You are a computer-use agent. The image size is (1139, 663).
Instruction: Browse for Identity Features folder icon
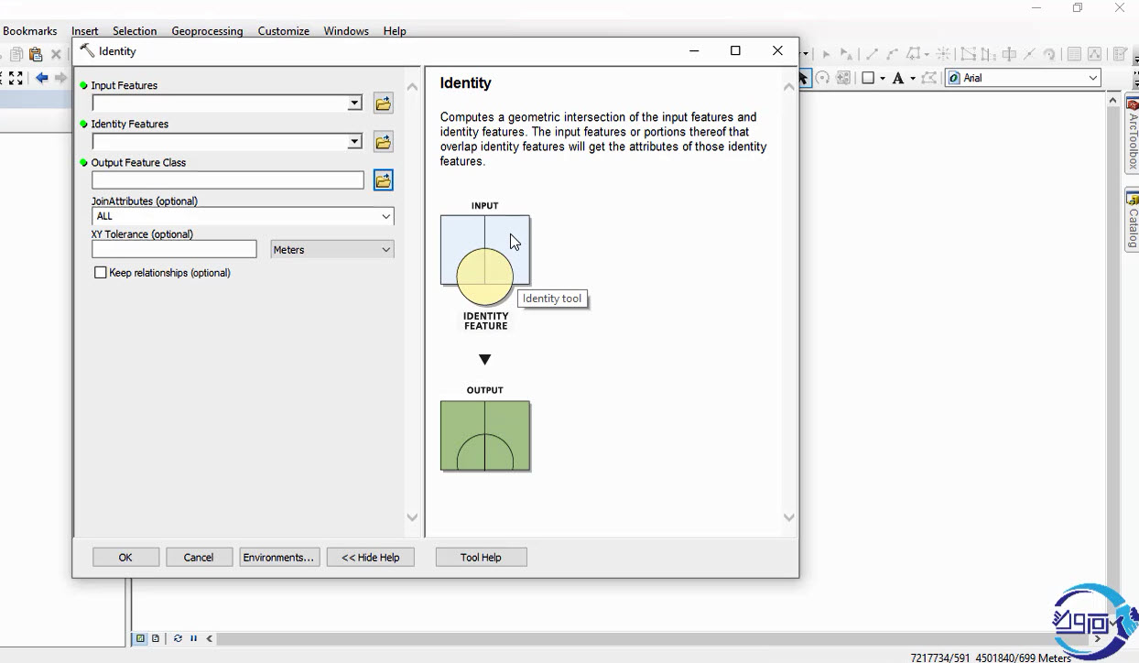(383, 142)
